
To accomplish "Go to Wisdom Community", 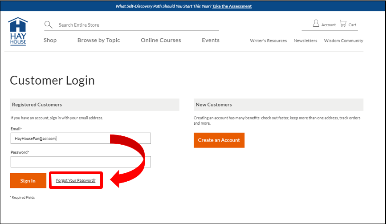I will [x=343, y=41].
